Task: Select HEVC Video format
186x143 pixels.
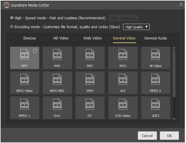Action: (x=24, y=82)
